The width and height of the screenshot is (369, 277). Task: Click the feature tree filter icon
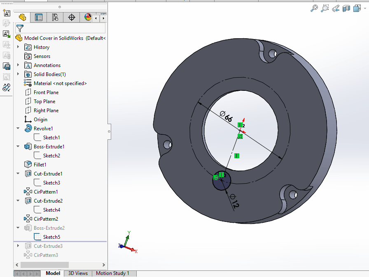[x=19, y=28]
